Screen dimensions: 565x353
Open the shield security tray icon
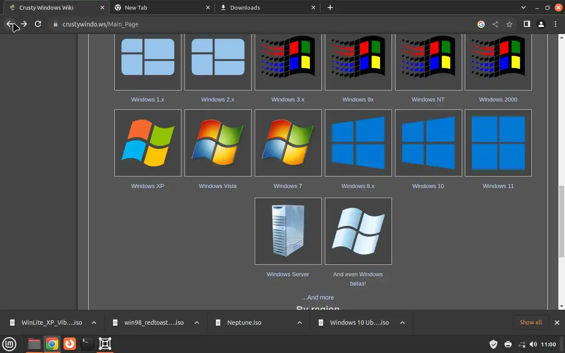point(493,344)
